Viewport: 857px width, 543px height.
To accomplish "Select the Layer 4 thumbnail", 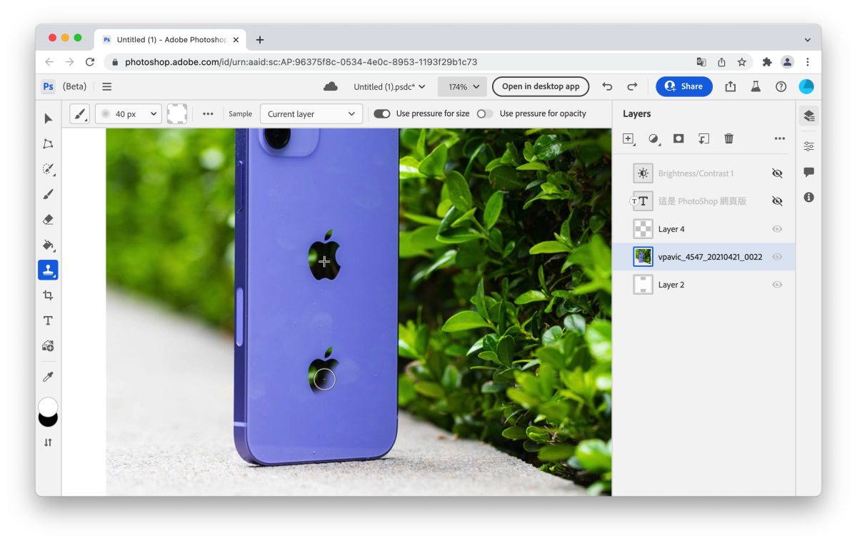I will (x=643, y=229).
